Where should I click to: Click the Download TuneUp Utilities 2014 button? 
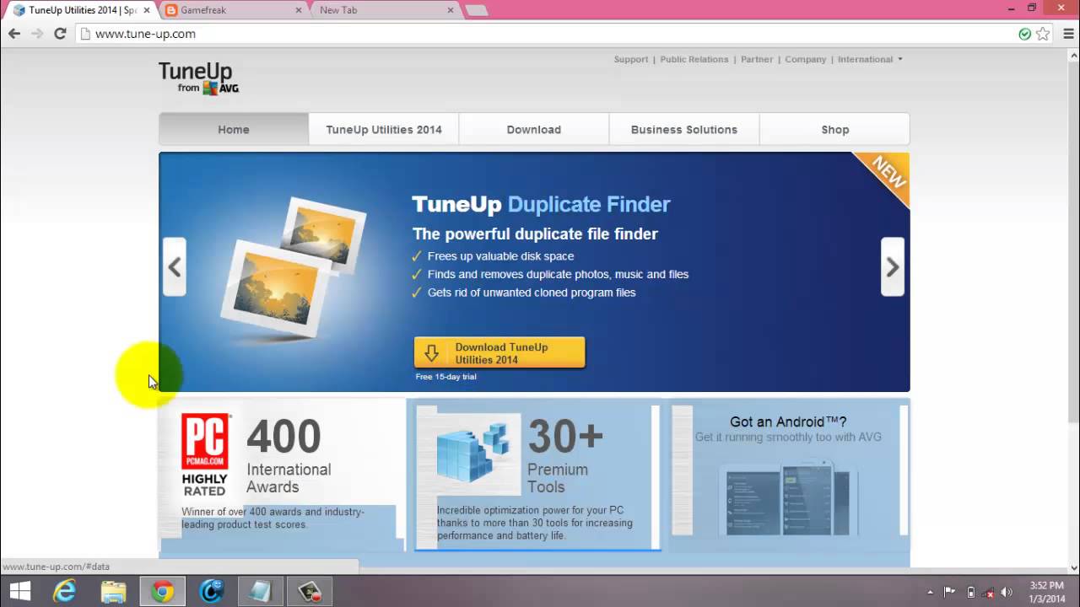pyautogui.click(x=499, y=352)
